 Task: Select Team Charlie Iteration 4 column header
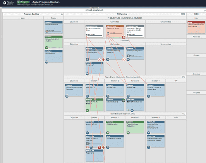click(156, 81)
